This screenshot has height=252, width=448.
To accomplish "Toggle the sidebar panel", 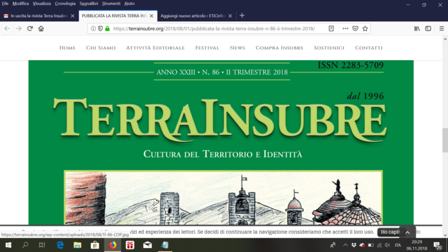I will tap(428, 29).
